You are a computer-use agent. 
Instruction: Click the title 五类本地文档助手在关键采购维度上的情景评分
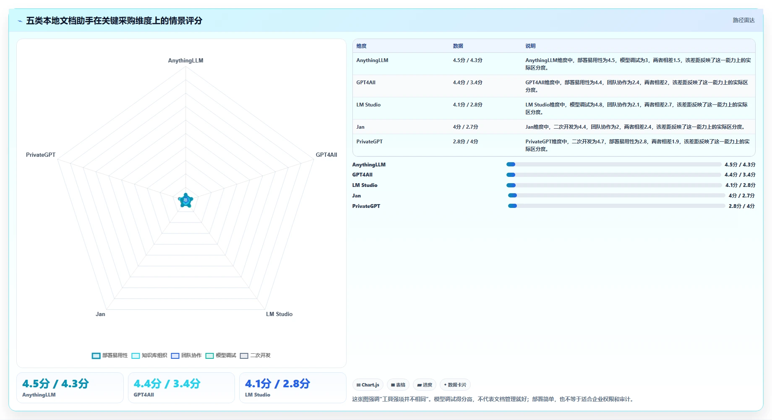pos(114,21)
